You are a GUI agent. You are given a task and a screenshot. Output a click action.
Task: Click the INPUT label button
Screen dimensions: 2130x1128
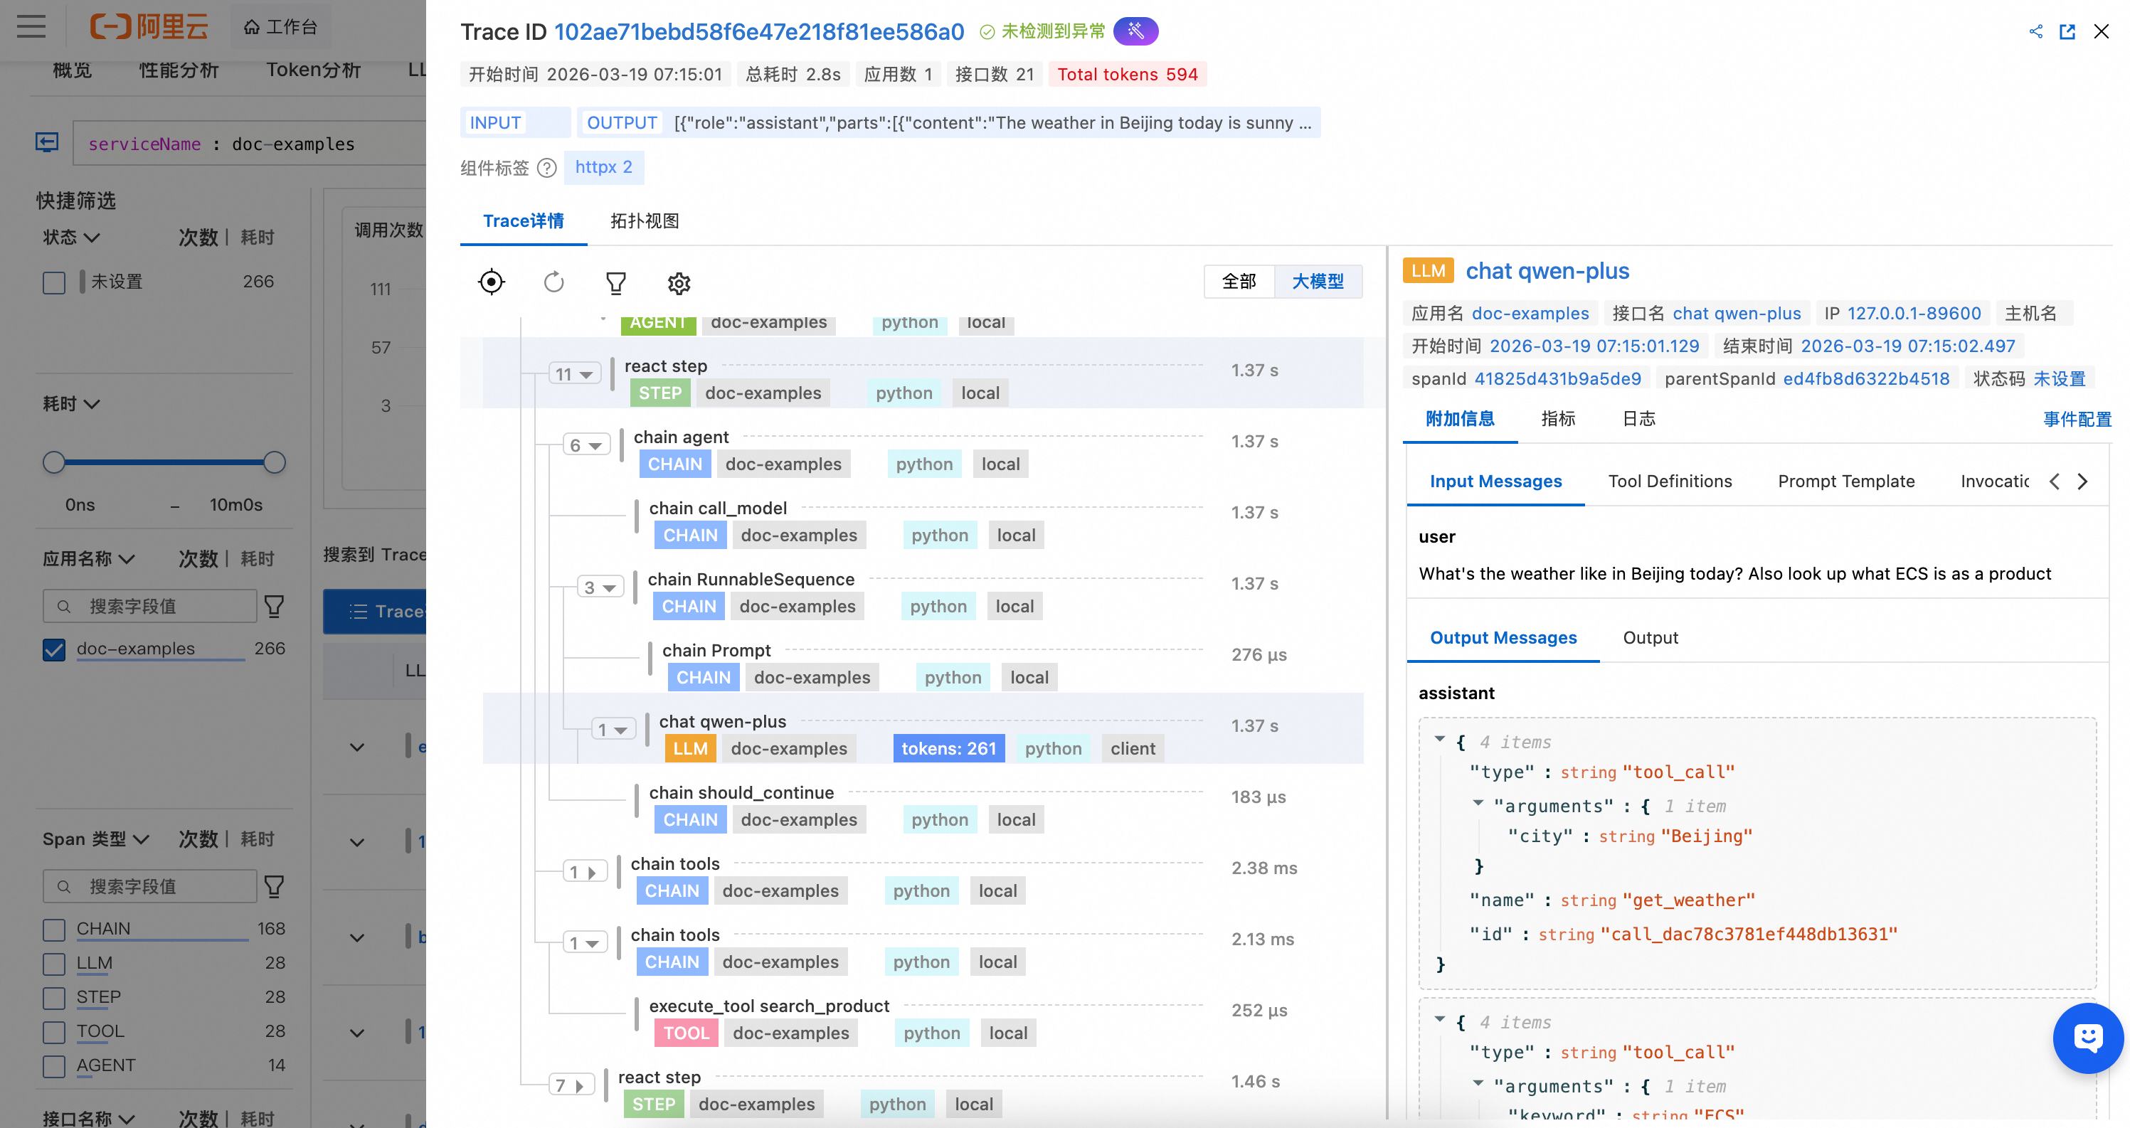point(495,123)
